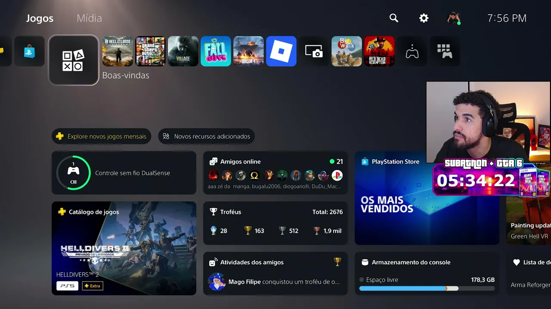Image resolution: width=551 pixels, height=309 pixels.
Task: Open the Helldivers 2 catalog artwork
Action: tap(124, 248)
